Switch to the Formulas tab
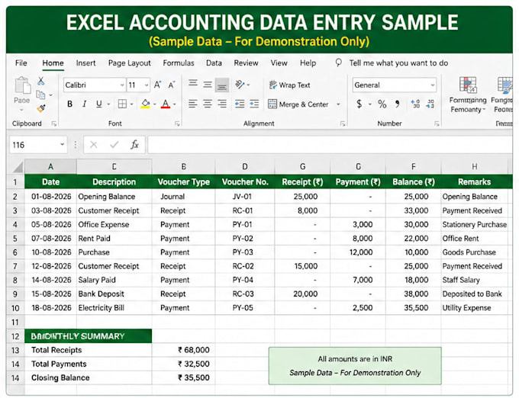Screen dimensions: 519x398 179,63
